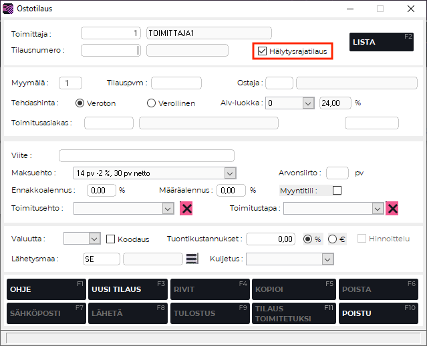Tick the Koodaus checkbox

point(111,239)
